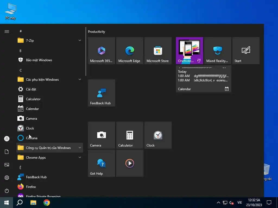Open Calculator in the app list
The width and height of the screenshot is (278, 208).
click(x=50, y=99)
